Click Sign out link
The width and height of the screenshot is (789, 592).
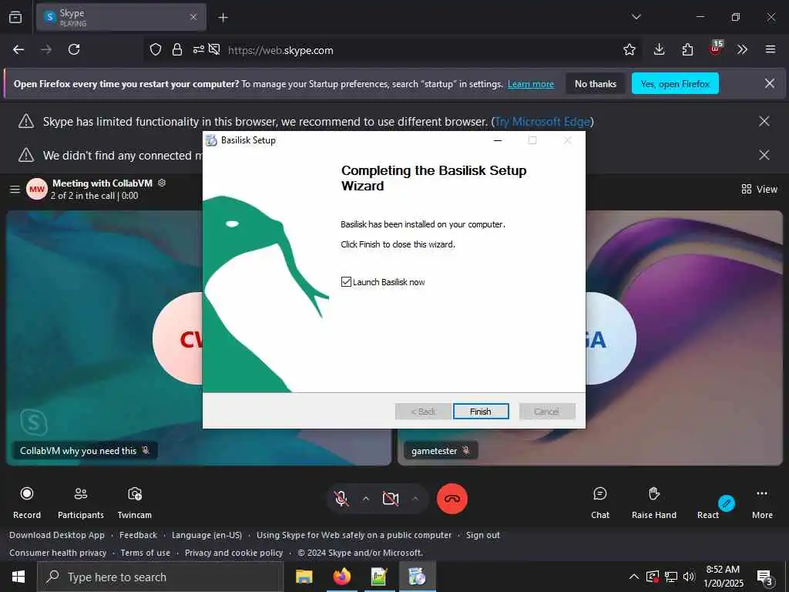[482, 535]
